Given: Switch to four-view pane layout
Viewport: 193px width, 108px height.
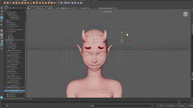Looking at the screenshot, I should click(2, 38).
